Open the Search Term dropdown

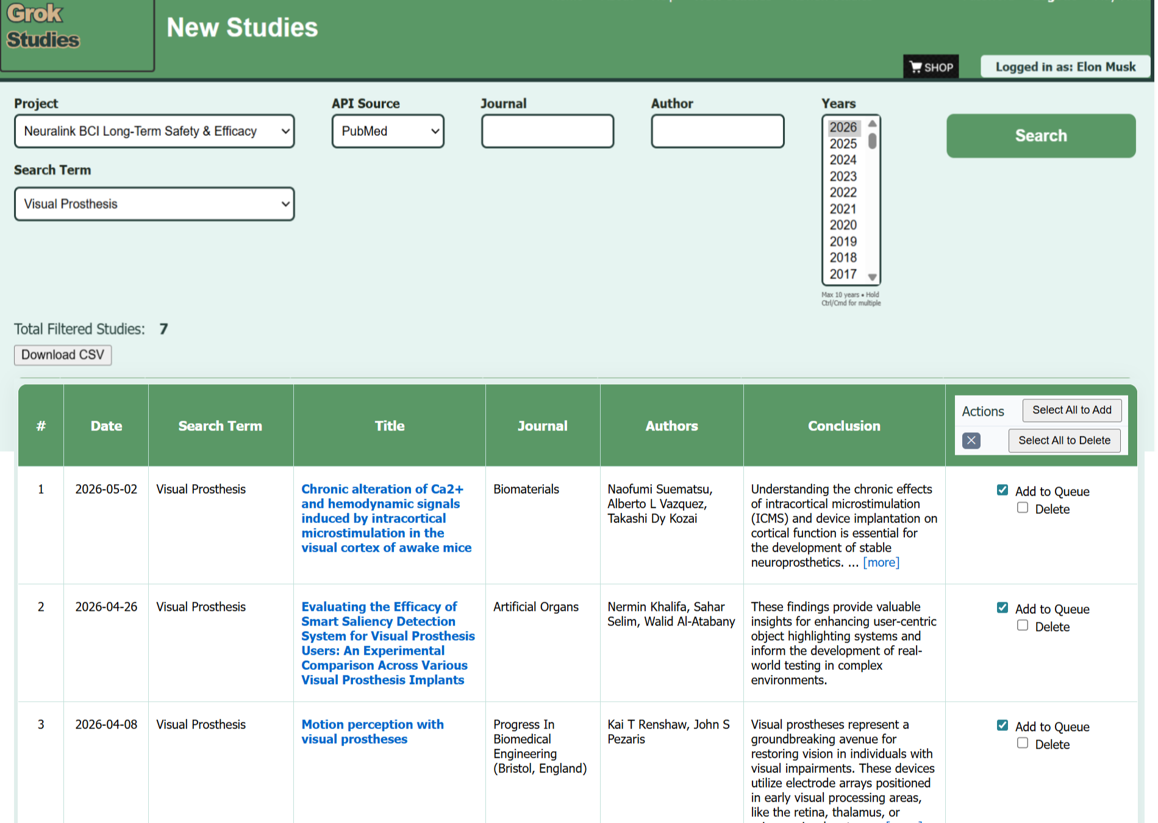point(154,204)
